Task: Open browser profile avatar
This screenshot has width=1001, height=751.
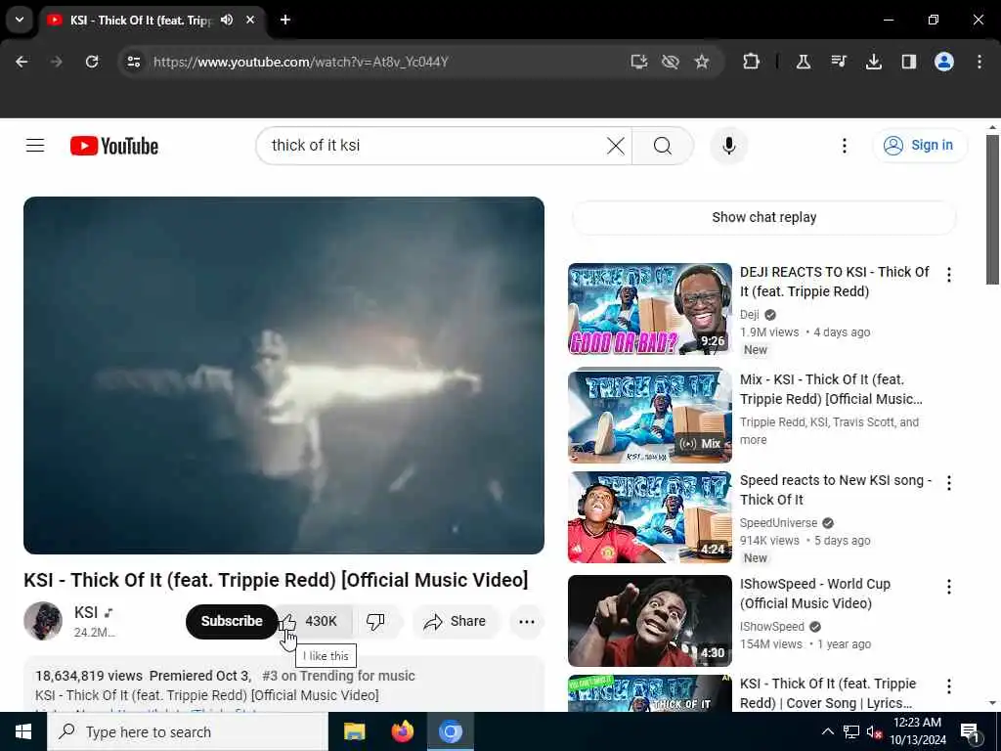Action: click(x=944, y=62)
